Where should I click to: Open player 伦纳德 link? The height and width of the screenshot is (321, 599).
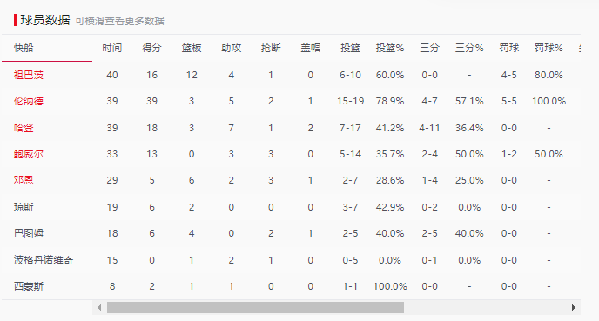(29, 101)
